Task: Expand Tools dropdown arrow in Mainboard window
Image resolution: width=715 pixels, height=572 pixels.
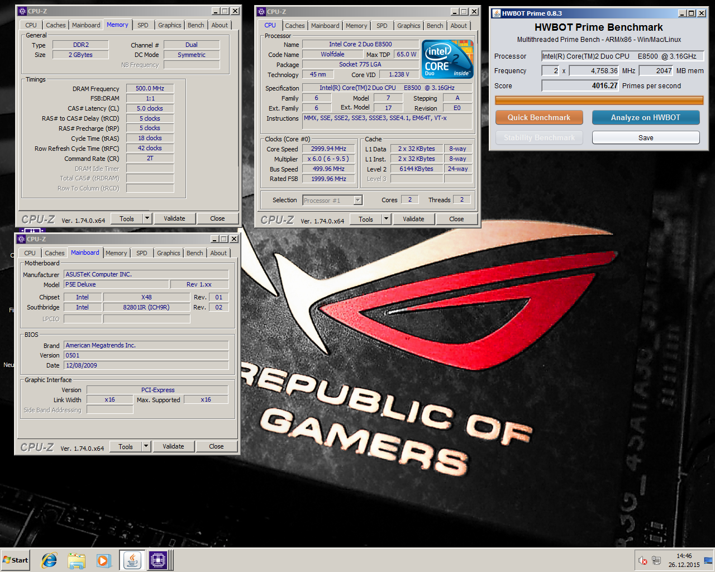Action: [146, 446]
